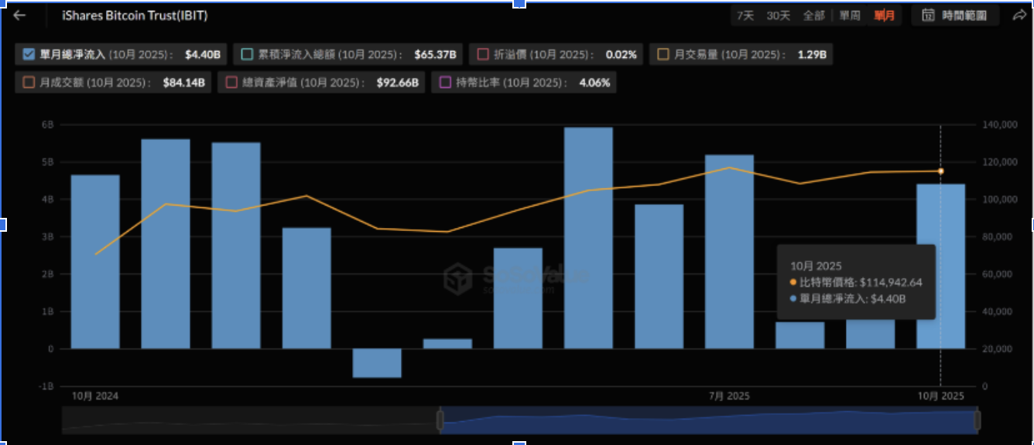
Task: Go back using the left arrow icon
Action: click(x=20, y=15)
